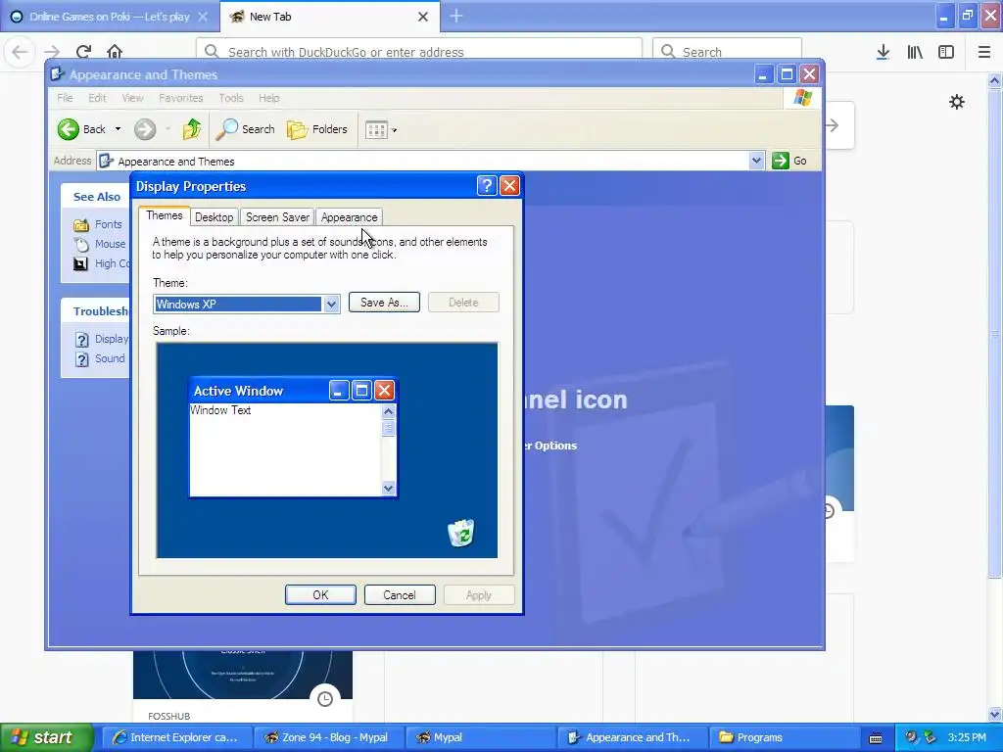Open browser Downloads arrow icon
Screen dimensions: 1003x752
pos(883,52)
